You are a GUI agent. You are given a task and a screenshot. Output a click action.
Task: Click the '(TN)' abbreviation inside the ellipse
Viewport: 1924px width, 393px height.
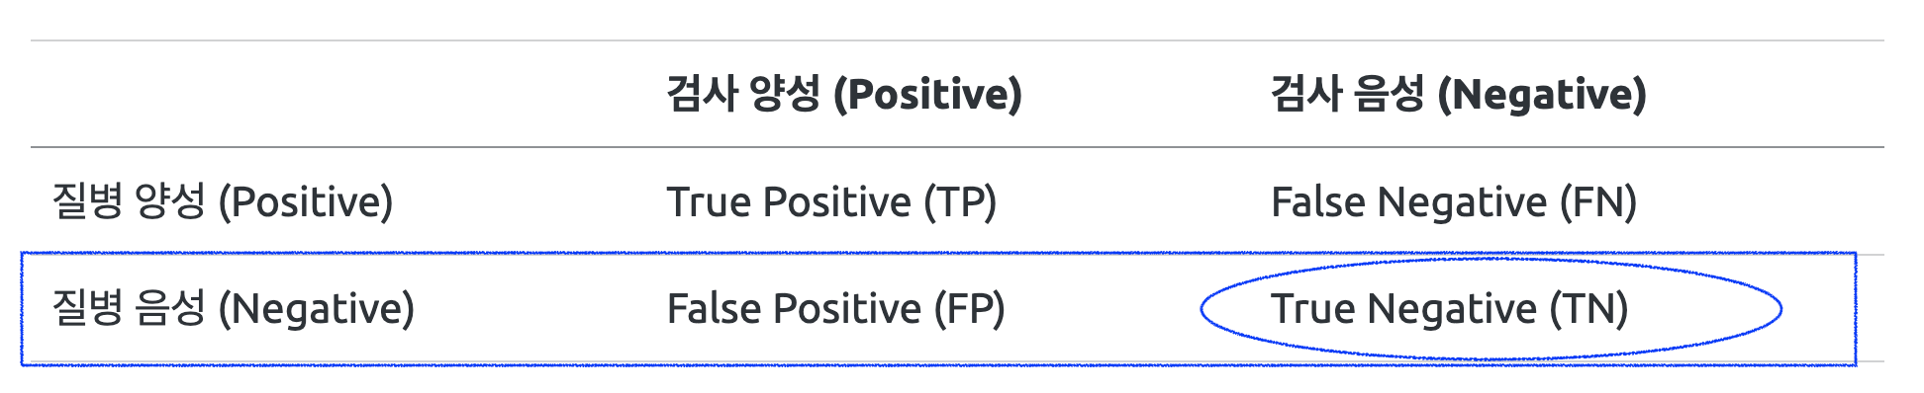tap(1589, 308)
